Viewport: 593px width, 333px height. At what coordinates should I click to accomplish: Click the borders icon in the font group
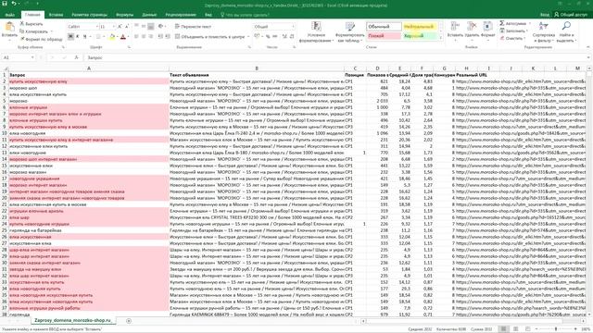[x=98, y=37]
